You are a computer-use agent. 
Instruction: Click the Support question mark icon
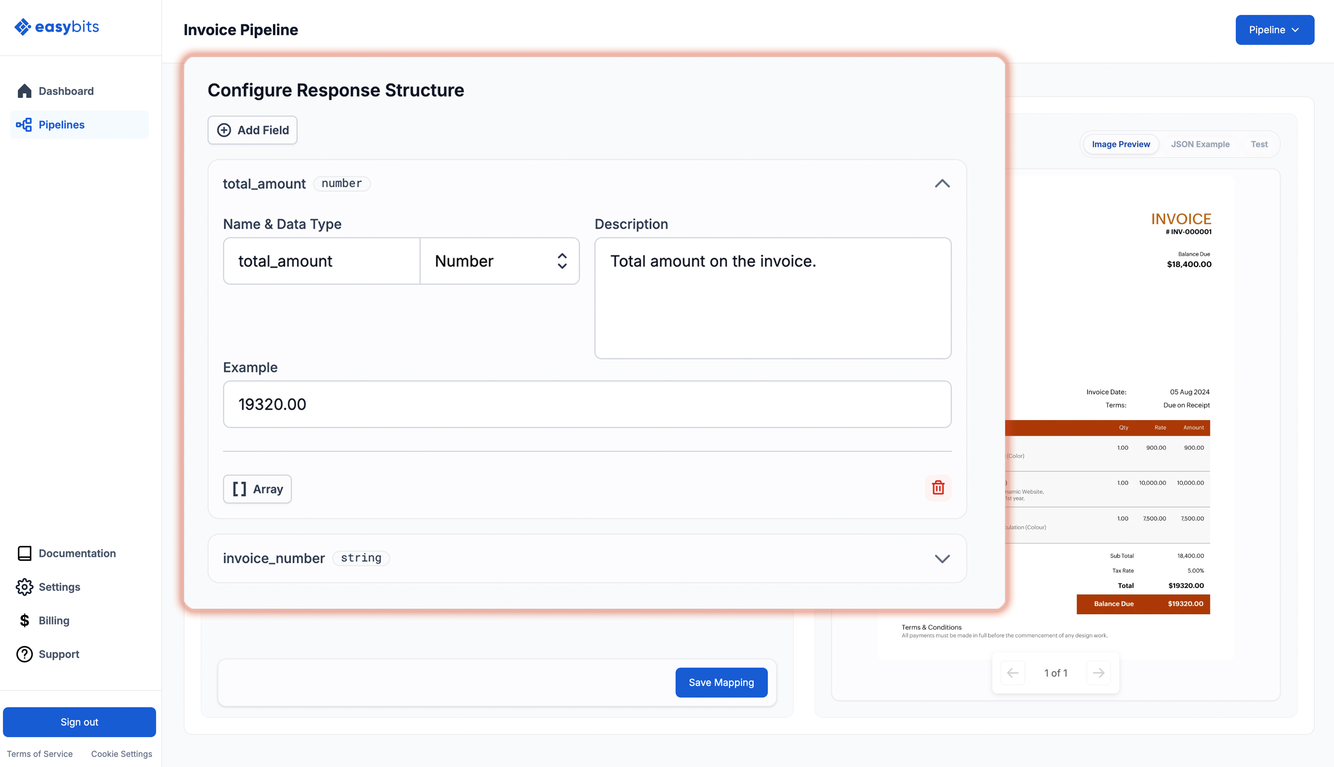(24, 654)
